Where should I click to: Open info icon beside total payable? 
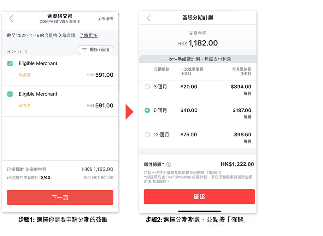click(x=169, y=164)
